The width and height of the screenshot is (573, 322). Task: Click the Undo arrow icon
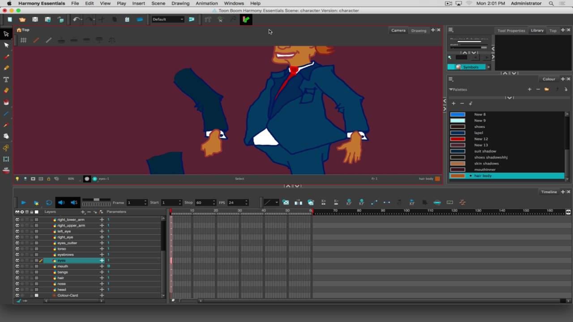coord(77,19)
